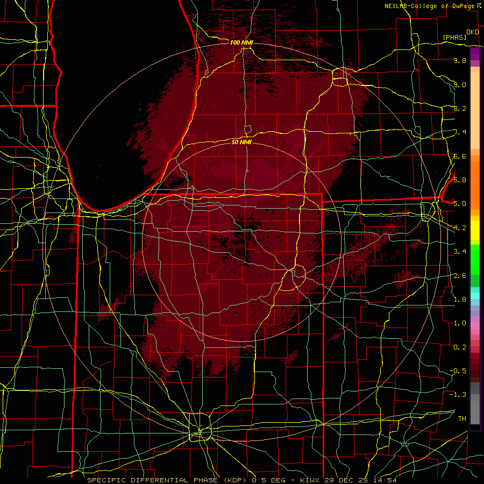The height and width of the screenshot is (484, 484).
Task: Click the 1.8 legend value
Action: point(460,299)
